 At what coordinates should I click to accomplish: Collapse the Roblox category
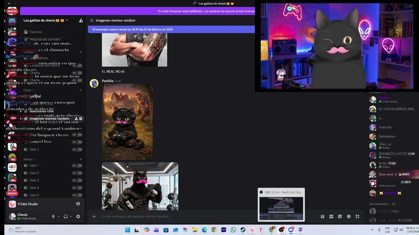click(x=29, y=159)
